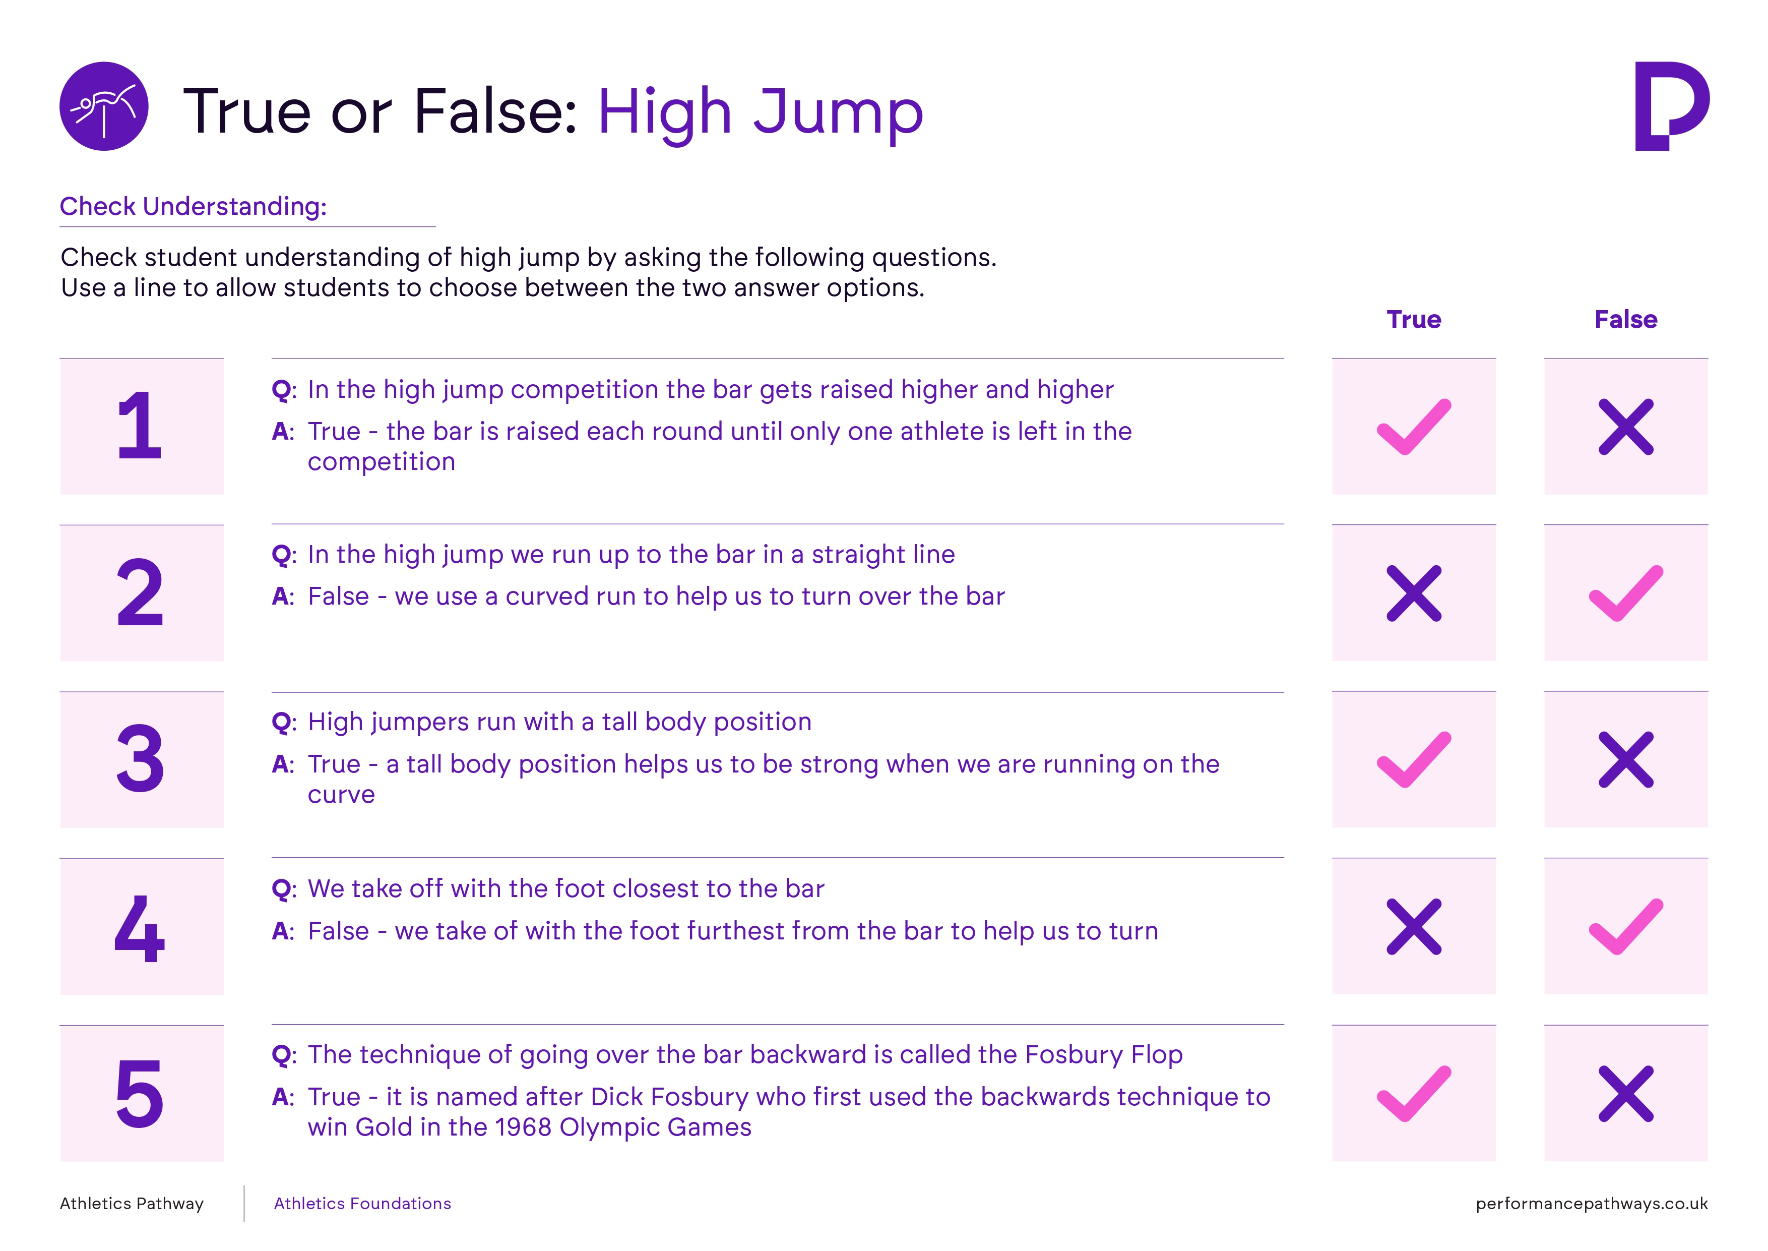
Task: Click the True column cross for question 2
Action: 1414,593
